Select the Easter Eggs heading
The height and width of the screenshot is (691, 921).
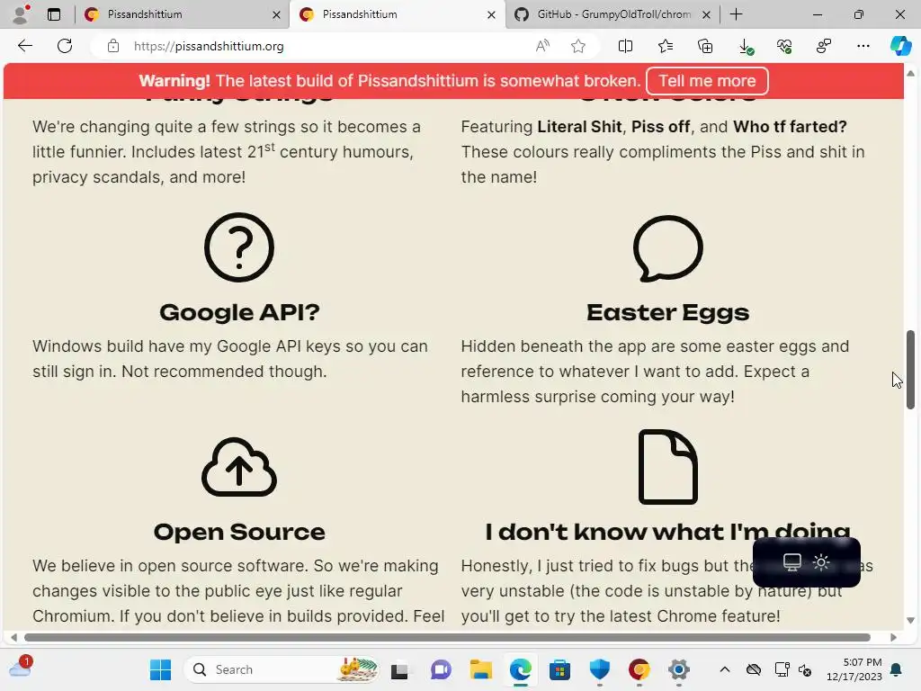[668, 312]
